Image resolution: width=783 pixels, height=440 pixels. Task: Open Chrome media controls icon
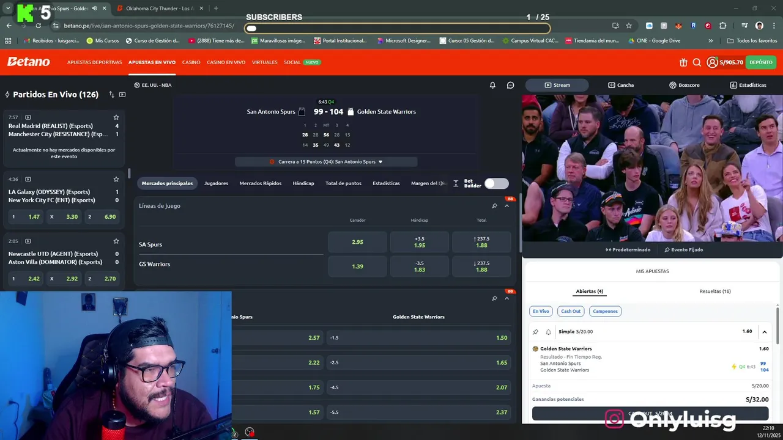(x=744, y=26)
